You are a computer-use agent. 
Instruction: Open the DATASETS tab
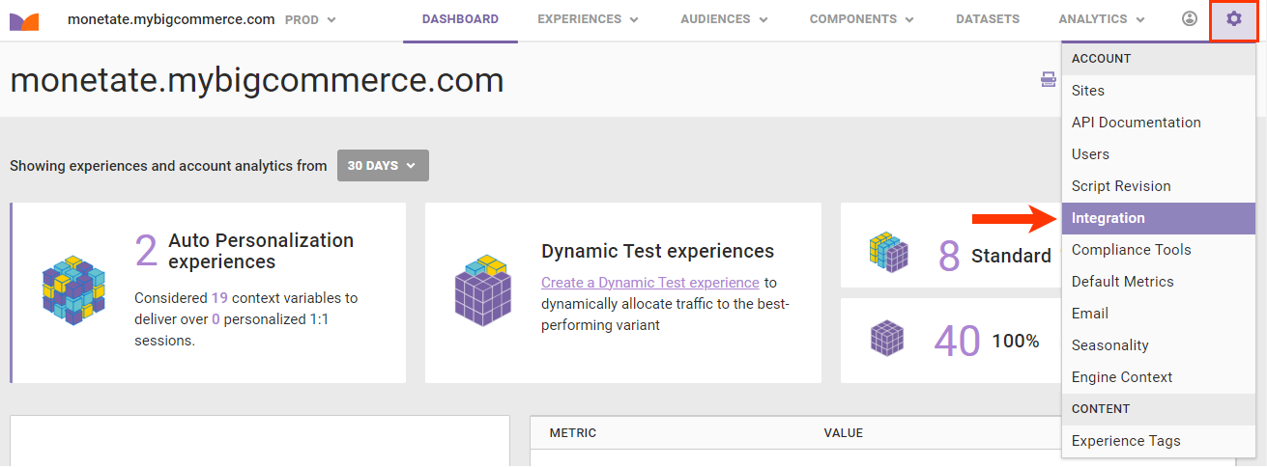(x=988, y=19)
